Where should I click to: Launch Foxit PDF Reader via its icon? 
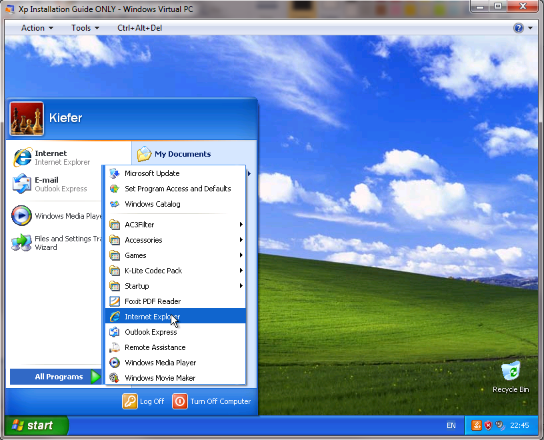coord(115,301)
